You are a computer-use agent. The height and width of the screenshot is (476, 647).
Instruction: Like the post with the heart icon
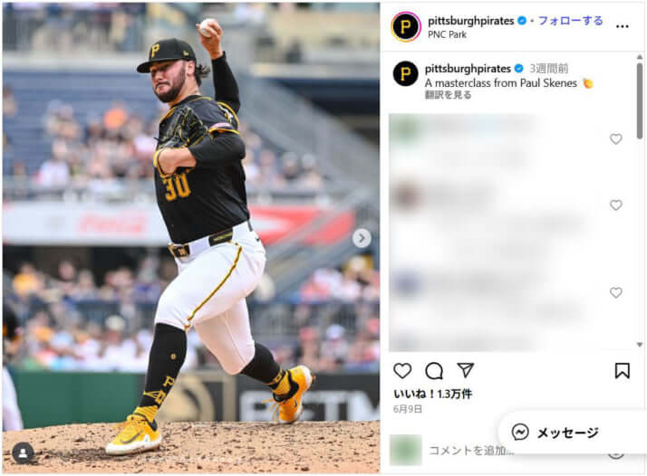[x=402, y=371]
